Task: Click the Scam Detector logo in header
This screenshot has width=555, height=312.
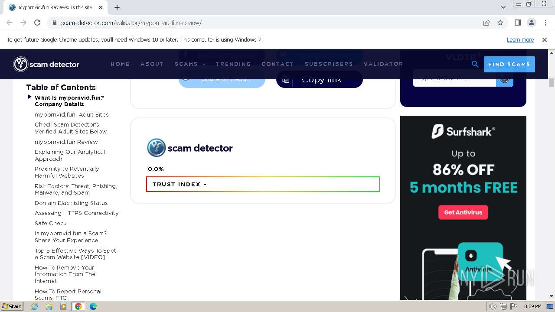Action: coord(46,64)
